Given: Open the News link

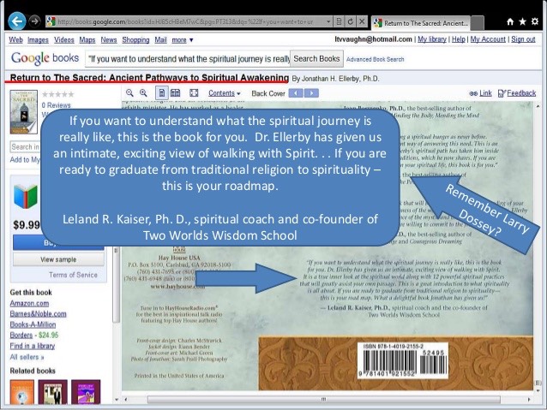Looking at the screenshot, I should [109, 39].
